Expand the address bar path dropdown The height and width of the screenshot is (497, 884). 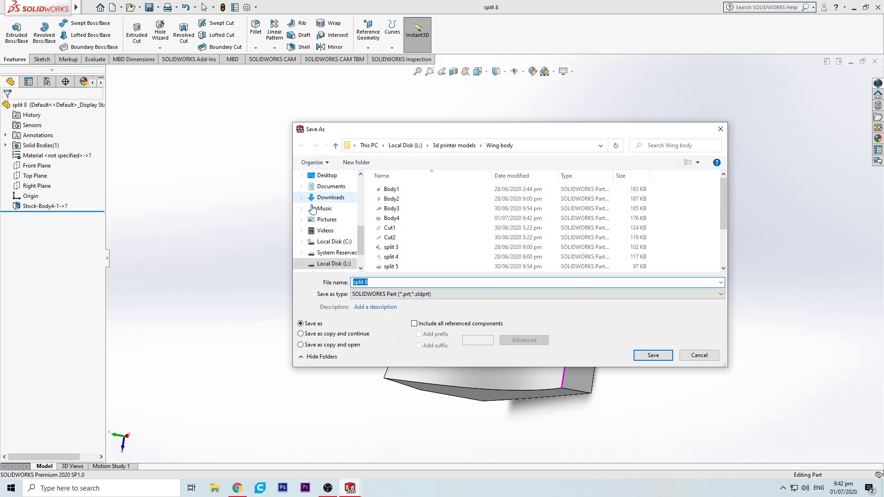coord(600,145)
